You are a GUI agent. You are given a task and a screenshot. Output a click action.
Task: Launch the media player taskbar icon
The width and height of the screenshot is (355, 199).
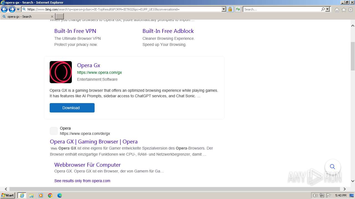click(x=41, y=195)
